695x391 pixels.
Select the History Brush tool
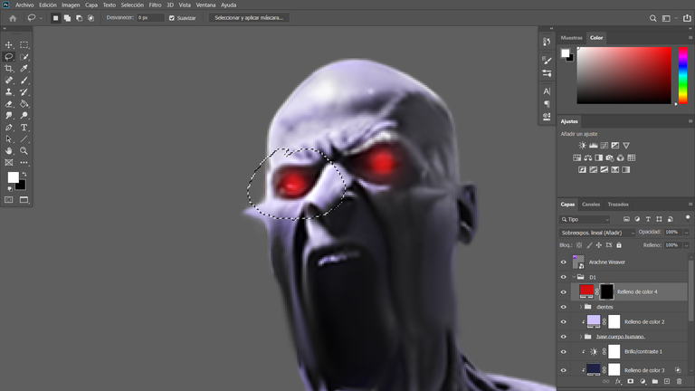click(x=24, y=92)
